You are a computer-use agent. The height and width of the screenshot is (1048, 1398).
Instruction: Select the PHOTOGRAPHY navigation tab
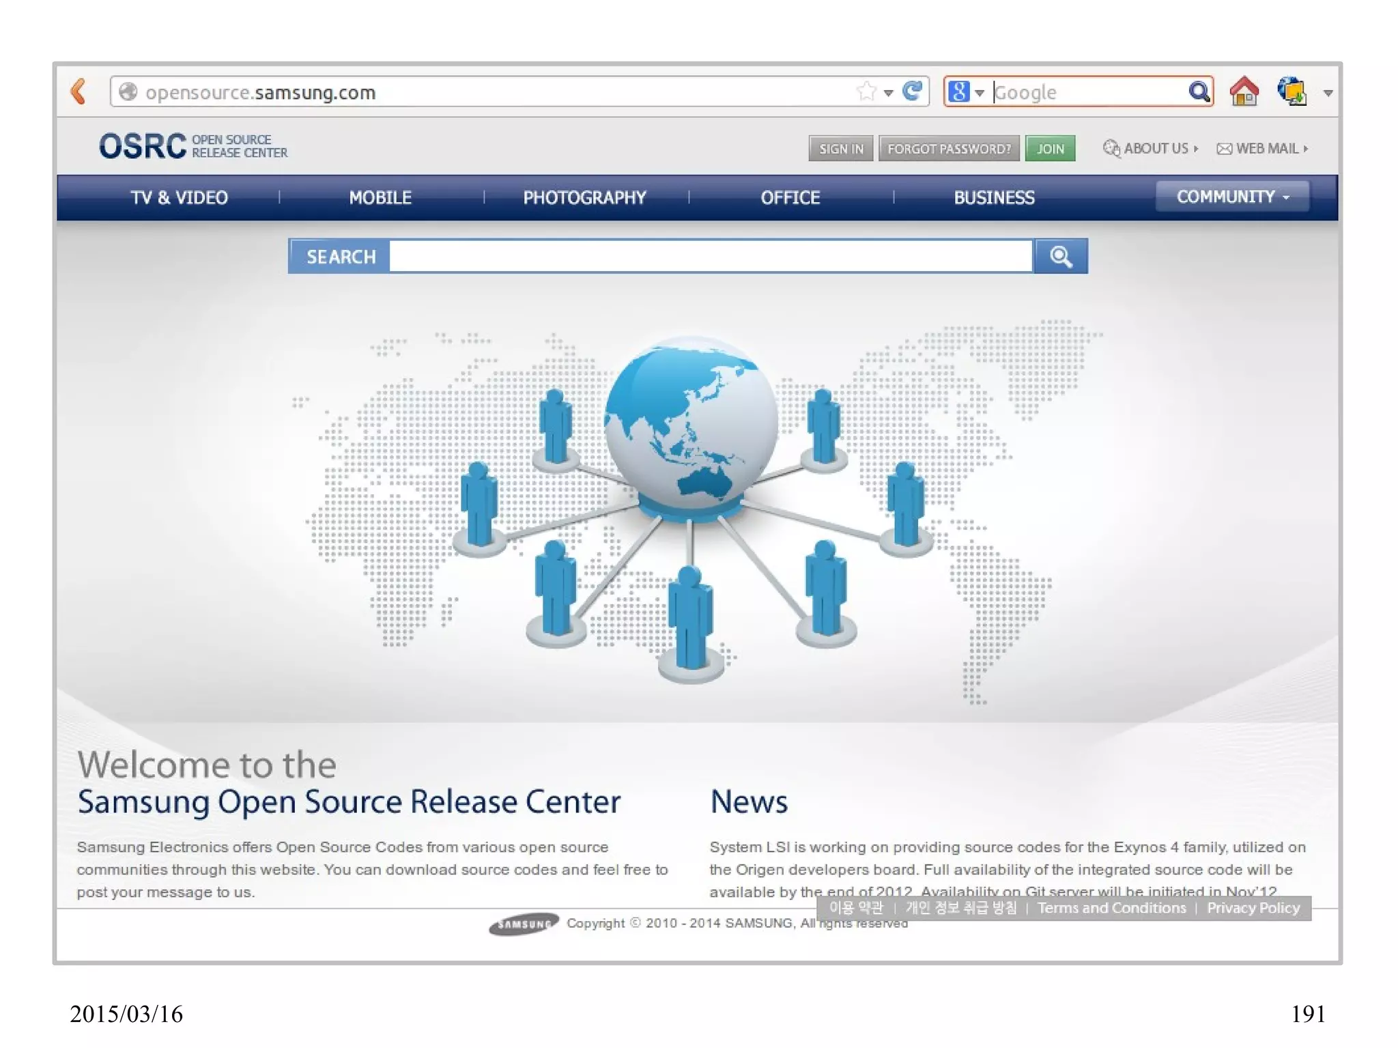coord(584,197)
